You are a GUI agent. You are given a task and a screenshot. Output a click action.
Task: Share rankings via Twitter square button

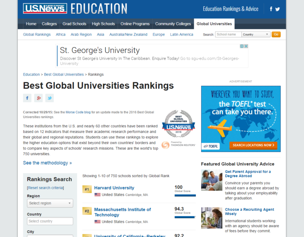[49, 98]
